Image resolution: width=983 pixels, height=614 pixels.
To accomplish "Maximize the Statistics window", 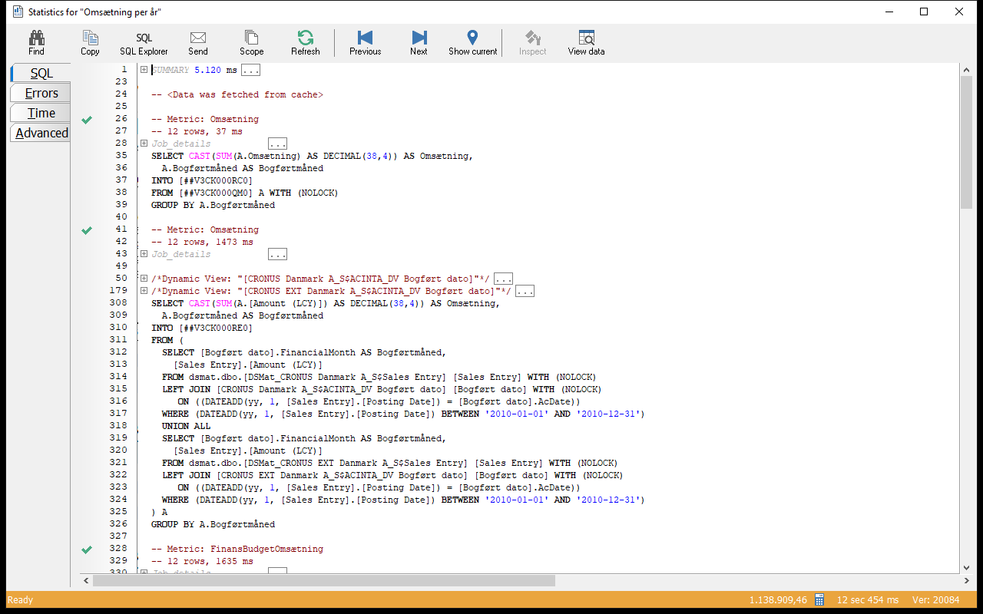I will click(x=924, y=12).
